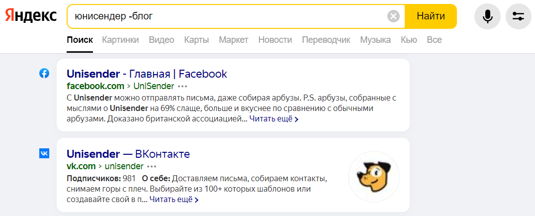Viewport: 535px width, 216px height.
Task: Start voice search with the microphone icon
Action: [488, 16]
